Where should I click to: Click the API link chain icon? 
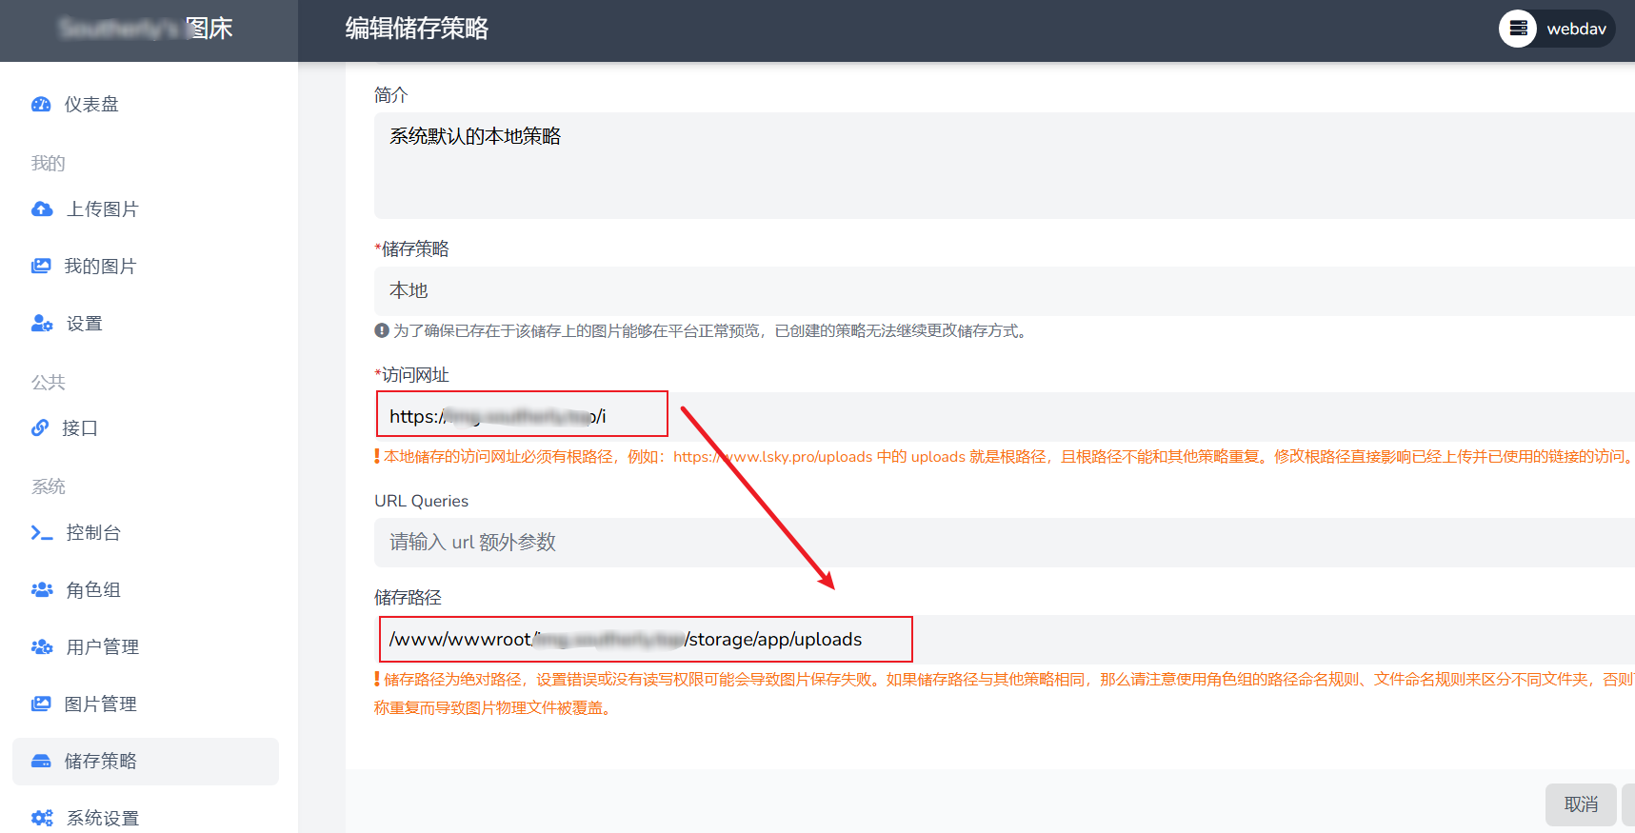pyautogui.click(x=40, y=428)
